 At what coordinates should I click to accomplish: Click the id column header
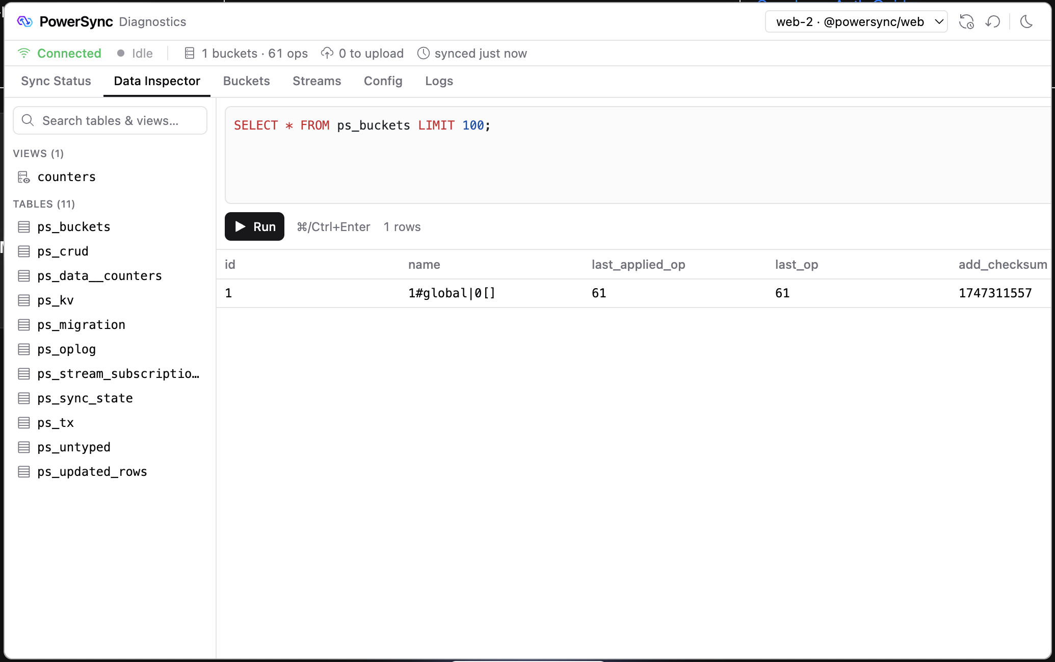coord(230,264)
